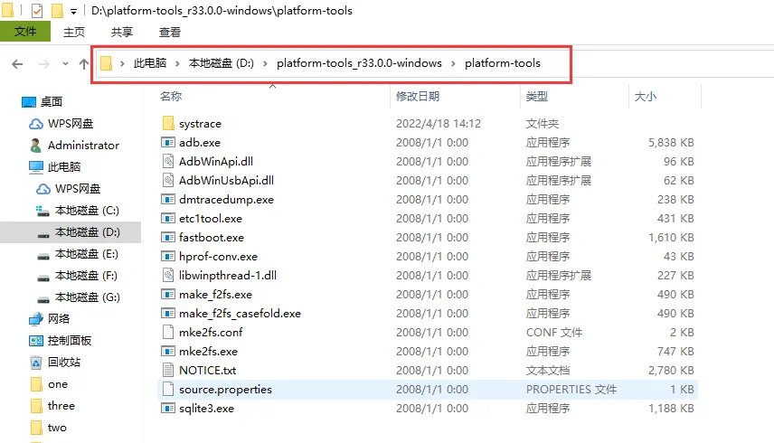Select the fastboot.exe file name
The width and height of the screenshot is (774, 443).
tap(212, 237)
